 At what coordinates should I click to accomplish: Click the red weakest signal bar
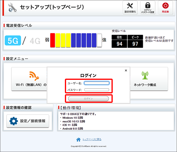click(53, 40)
